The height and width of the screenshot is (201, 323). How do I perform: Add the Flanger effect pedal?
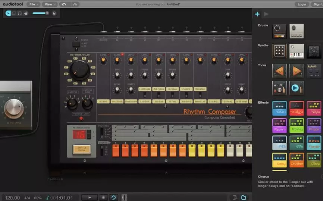[x=314, y=143]
